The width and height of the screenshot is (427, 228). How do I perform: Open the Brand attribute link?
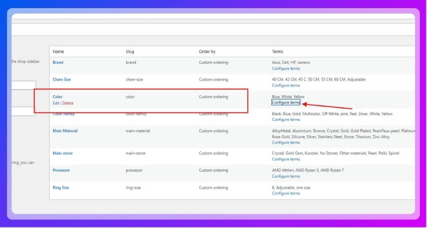pos(58,63)
